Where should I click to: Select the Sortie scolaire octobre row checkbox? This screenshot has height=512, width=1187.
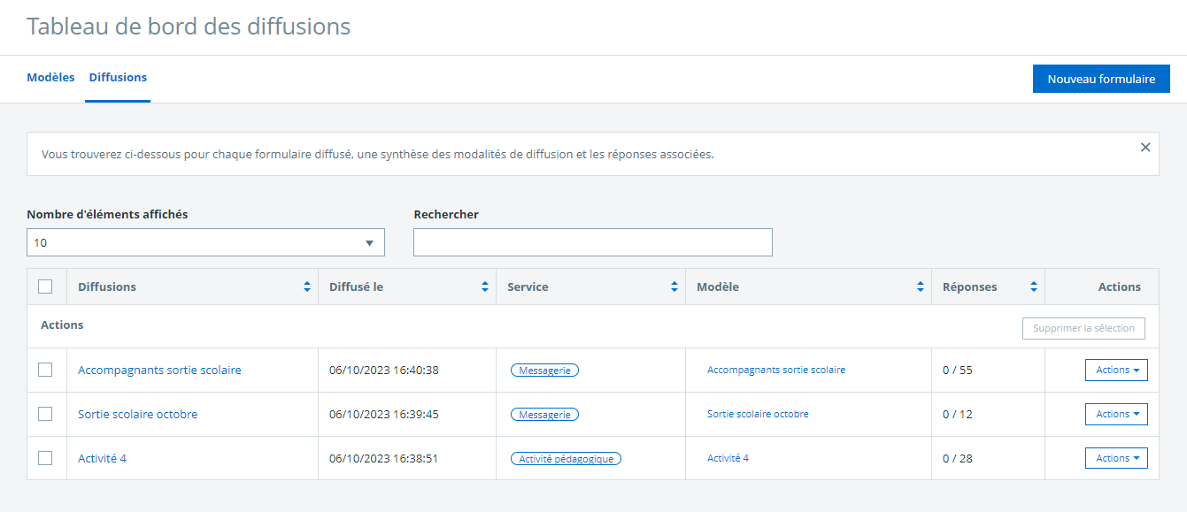[x=45, y=414]
